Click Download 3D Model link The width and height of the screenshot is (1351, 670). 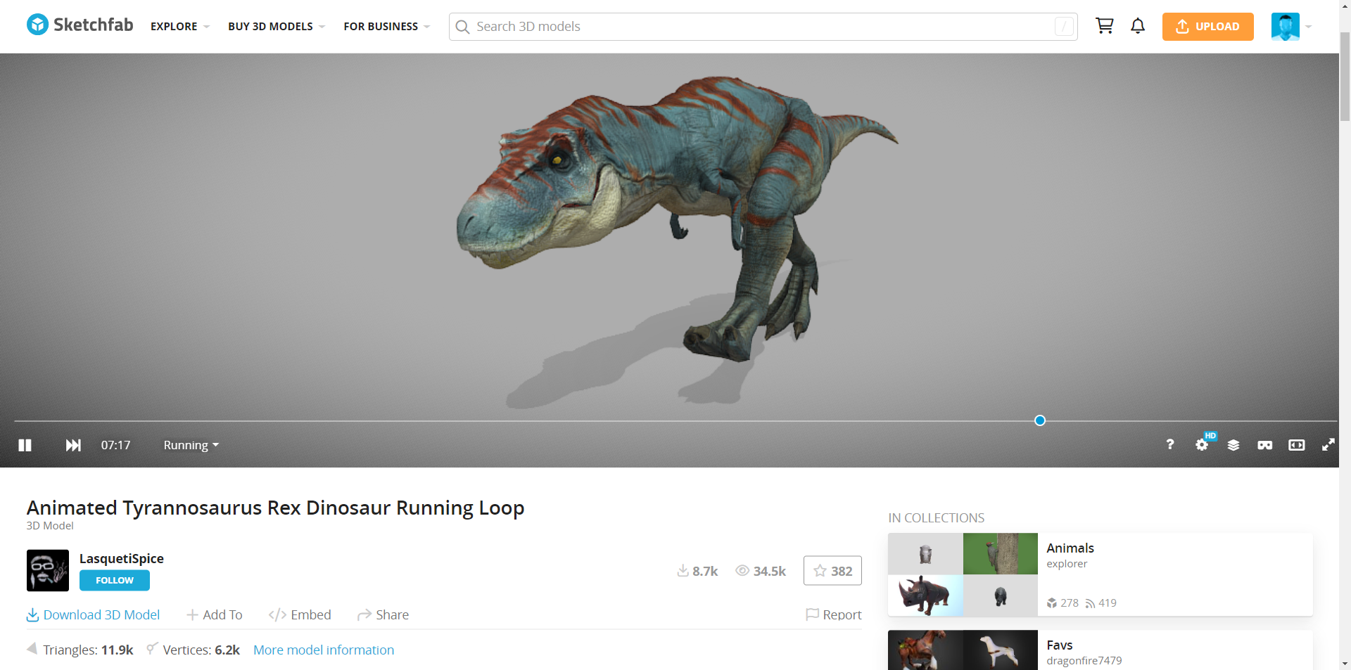[x=93, y=614]
